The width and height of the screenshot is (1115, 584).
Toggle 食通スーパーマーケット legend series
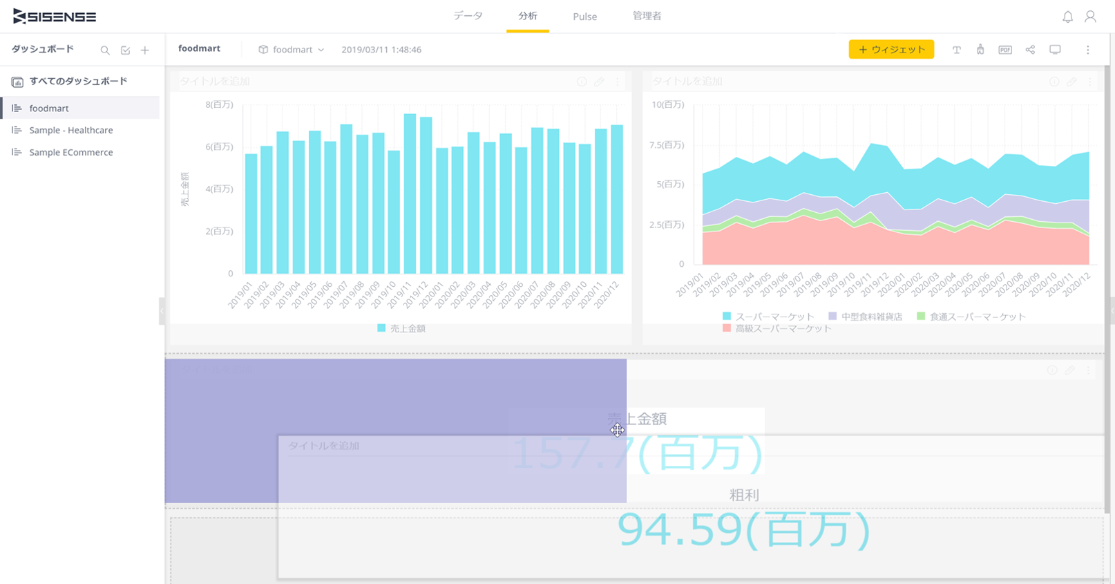[971, 317]
